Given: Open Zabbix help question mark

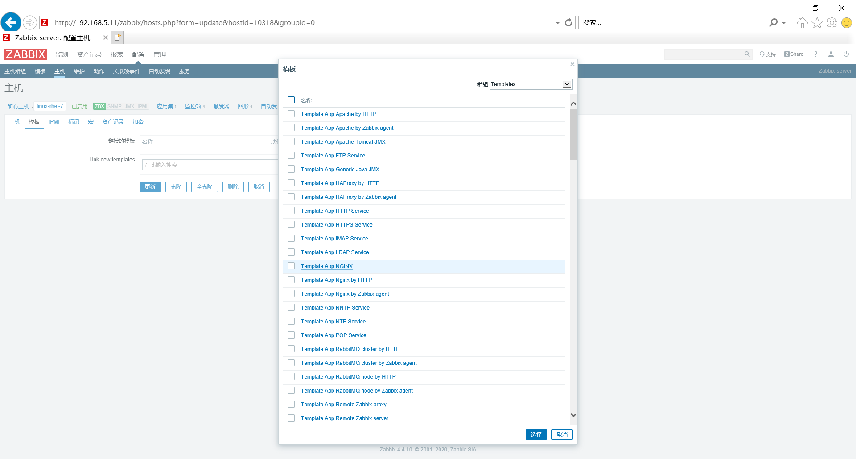Looking at the screenshot, I should pos(815,54).
